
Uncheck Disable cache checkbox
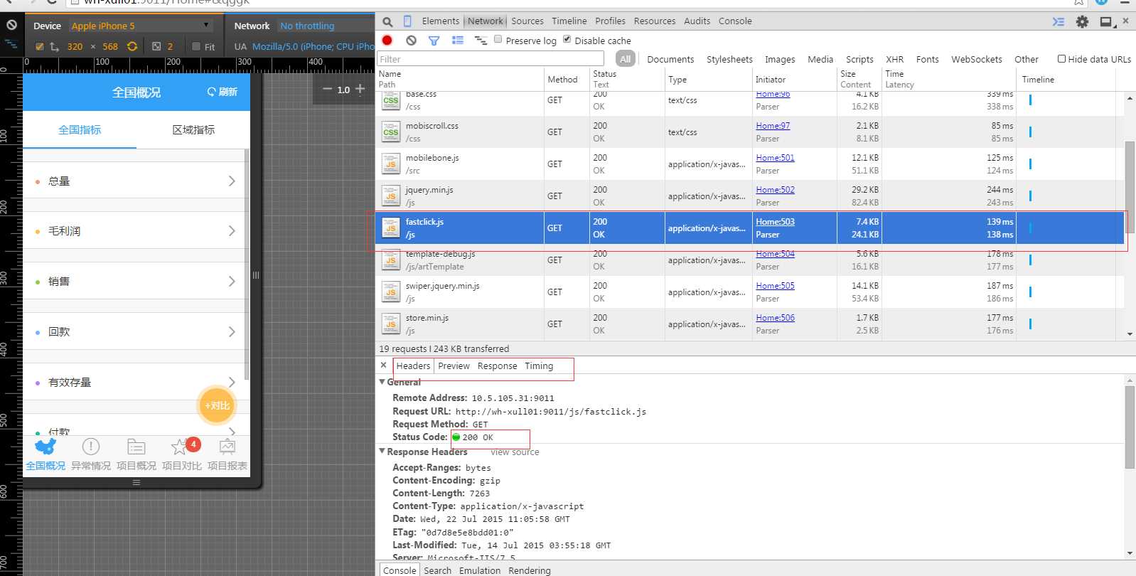pos(567,40)
